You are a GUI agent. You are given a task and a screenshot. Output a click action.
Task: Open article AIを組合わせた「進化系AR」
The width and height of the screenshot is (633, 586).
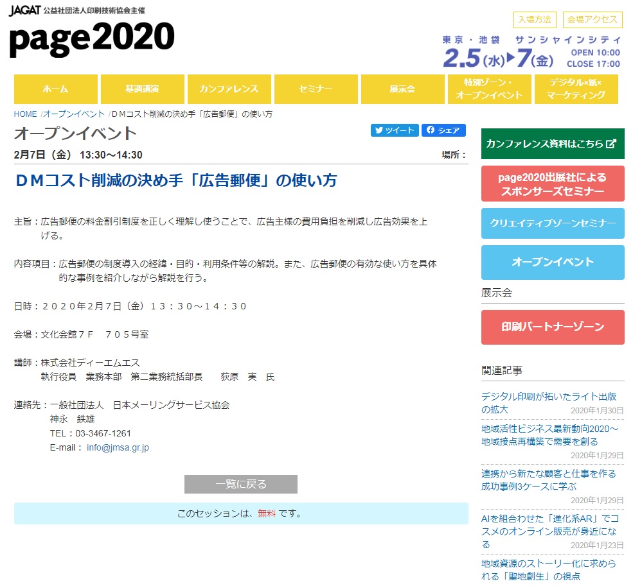(x=549, y=531)
